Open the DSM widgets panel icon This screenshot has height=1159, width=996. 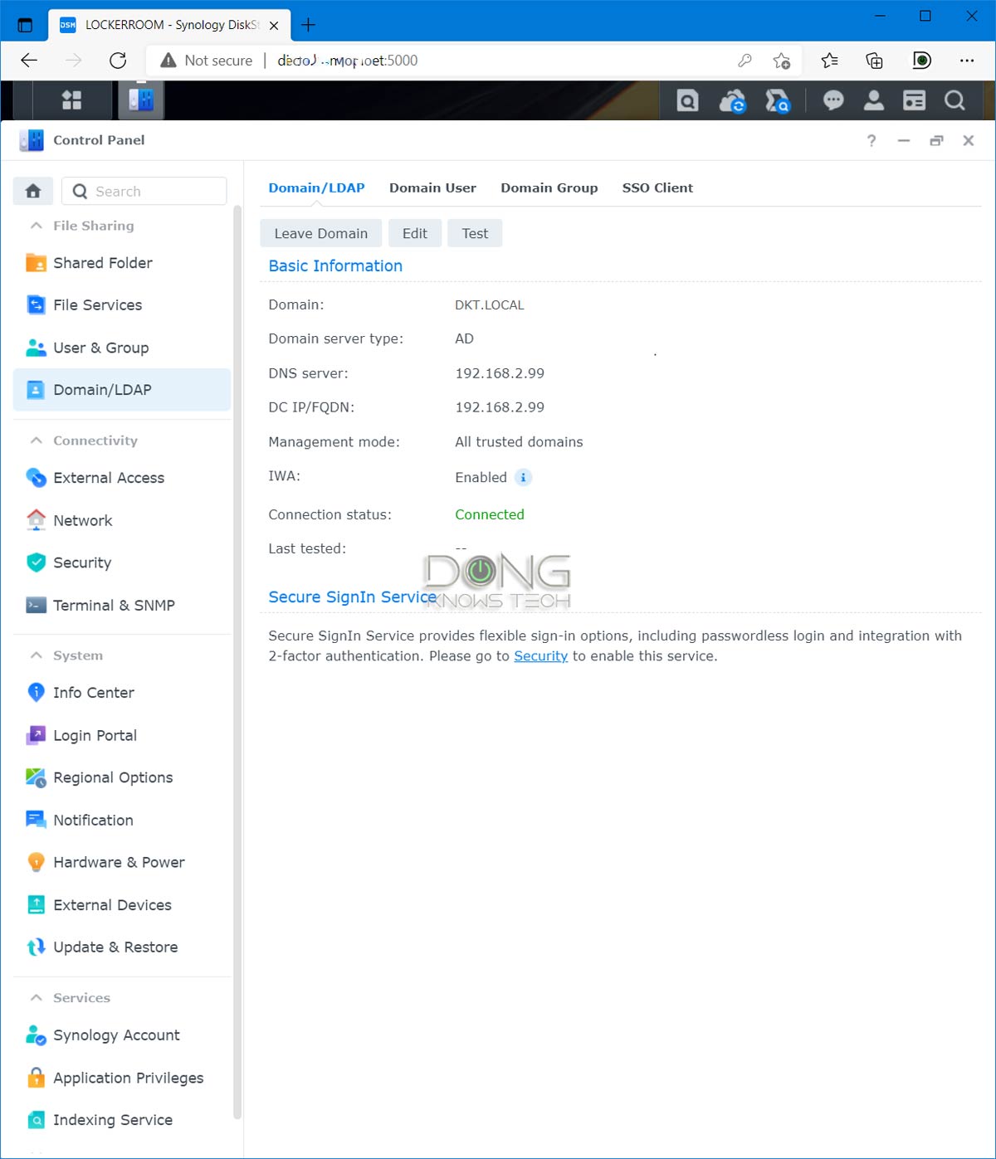tap(914, 100)
